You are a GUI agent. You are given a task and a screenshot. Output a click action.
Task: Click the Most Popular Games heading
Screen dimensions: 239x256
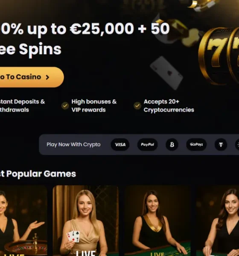coord(38,174)
